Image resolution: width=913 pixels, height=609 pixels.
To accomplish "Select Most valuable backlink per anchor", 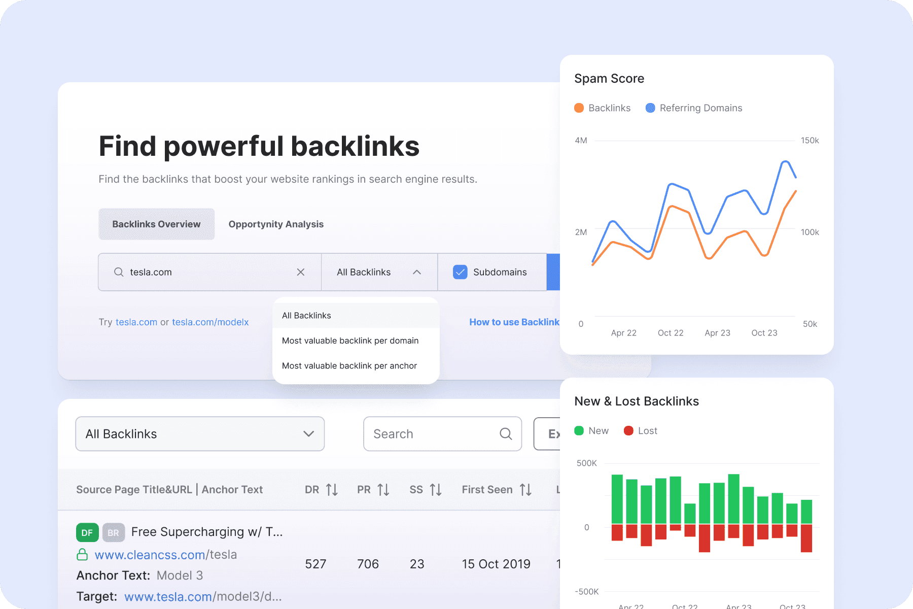I will click(x=356, y=365).
